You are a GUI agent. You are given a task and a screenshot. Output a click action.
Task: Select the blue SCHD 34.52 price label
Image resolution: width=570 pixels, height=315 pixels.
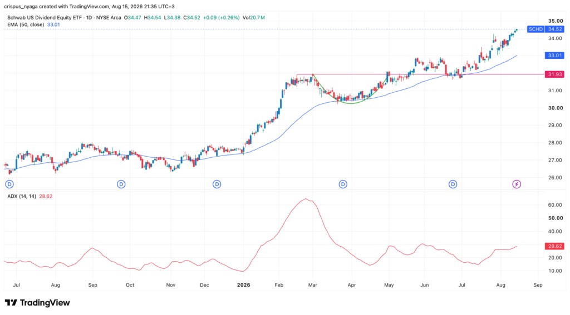coord(546,29)
